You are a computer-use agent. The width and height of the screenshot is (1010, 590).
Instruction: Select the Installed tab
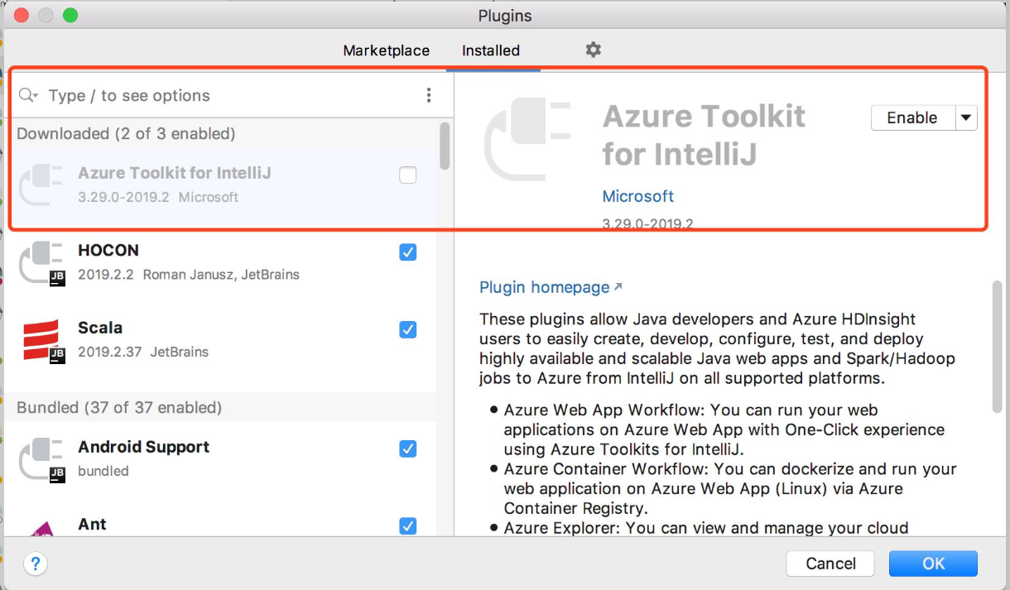point(491,50)
